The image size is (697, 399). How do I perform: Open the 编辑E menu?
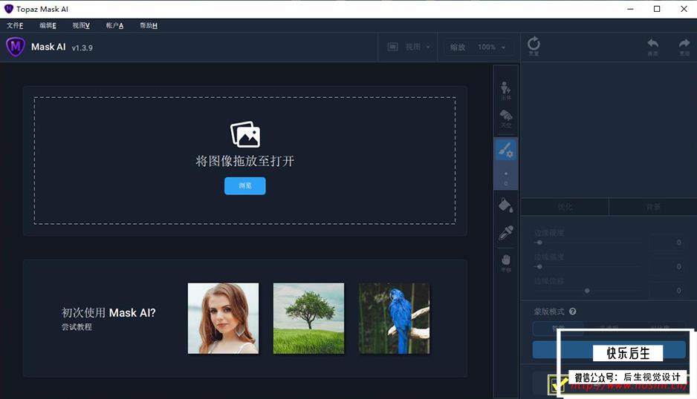48,25
